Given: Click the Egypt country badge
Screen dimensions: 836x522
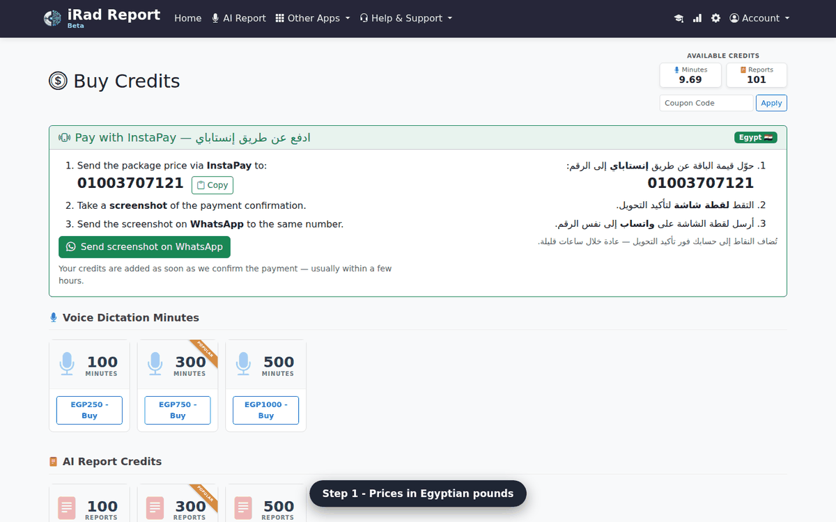Looking at the screenshot, I should point(756,138).
